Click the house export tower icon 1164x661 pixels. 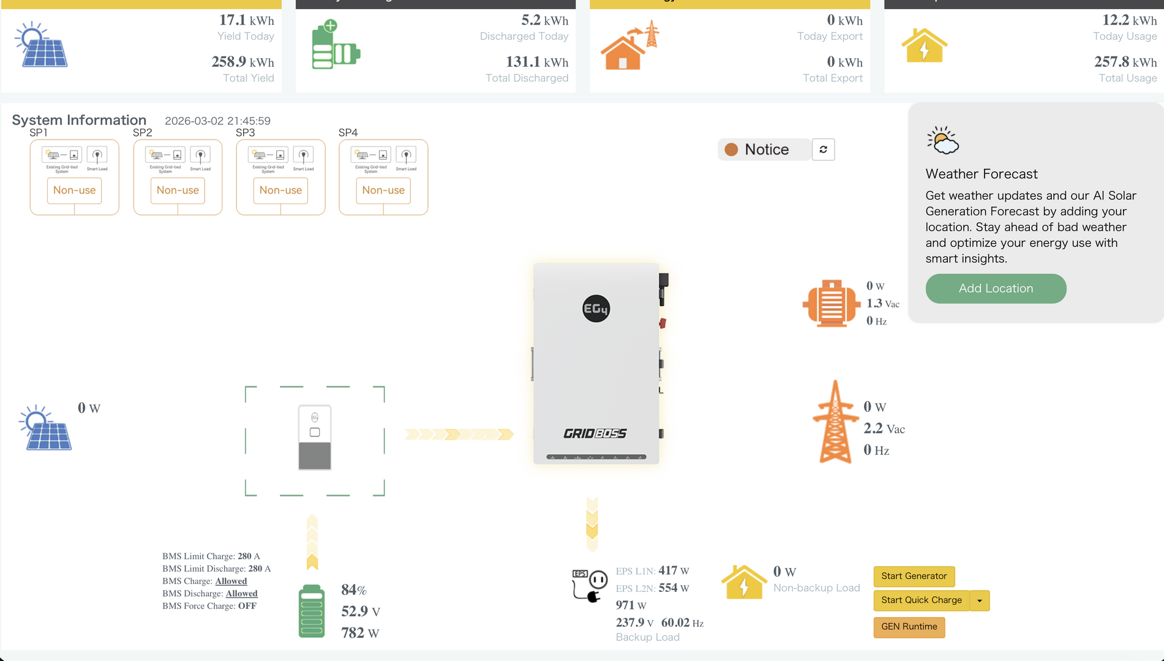(x=629, y=45)
